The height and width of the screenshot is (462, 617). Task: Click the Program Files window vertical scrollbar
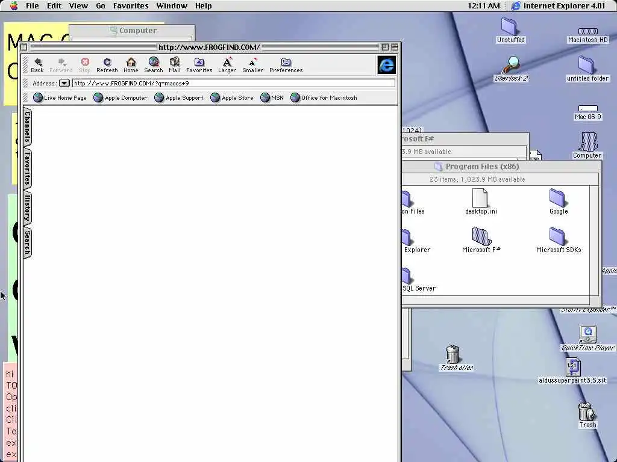594,241
